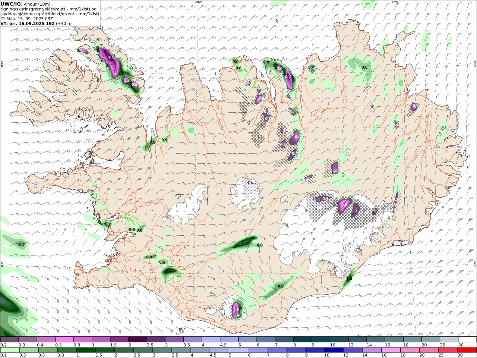
Task: Click the 1.7 precipitation value on the map
Action: click(169, 270)
